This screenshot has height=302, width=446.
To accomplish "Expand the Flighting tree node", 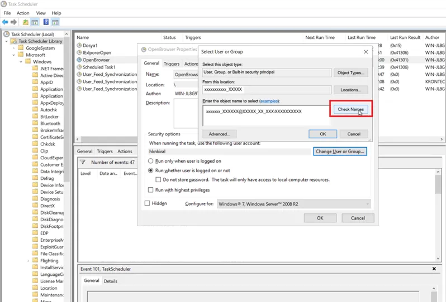I will click(x=28, y=261).
